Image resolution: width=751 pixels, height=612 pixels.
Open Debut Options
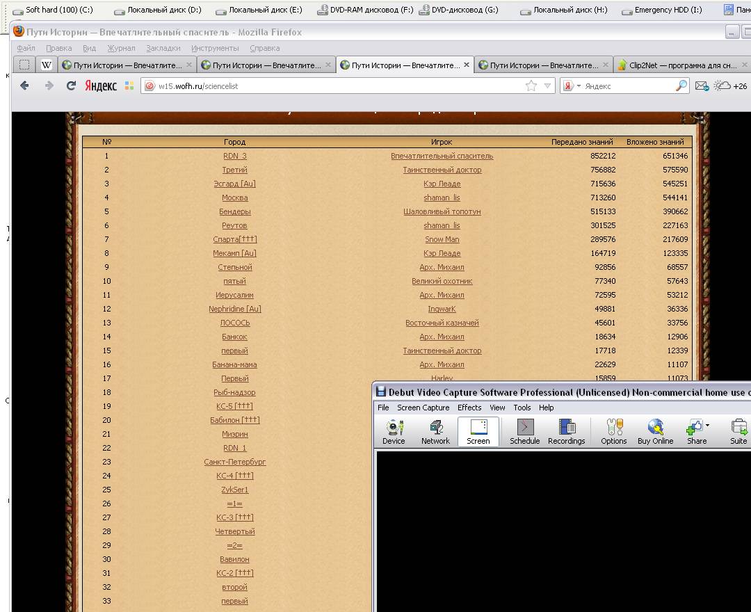click(x=613, y=432)
